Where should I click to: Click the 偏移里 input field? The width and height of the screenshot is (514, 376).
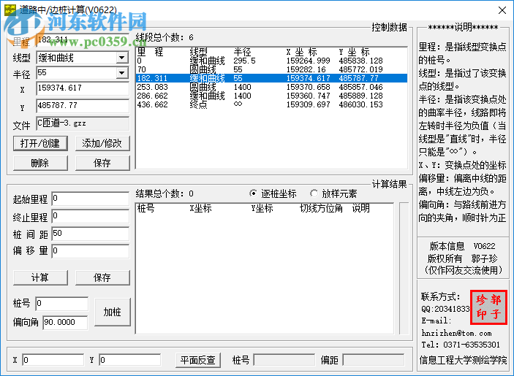coord(91,251)
